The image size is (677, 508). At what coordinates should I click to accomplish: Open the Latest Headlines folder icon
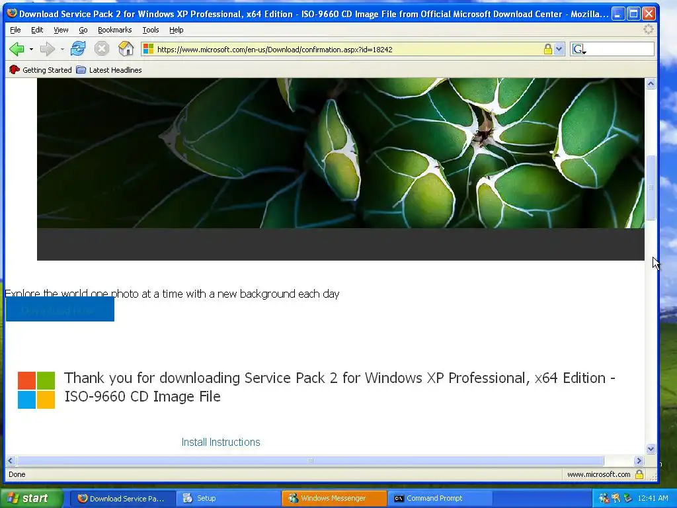click(x=81, y=69)
